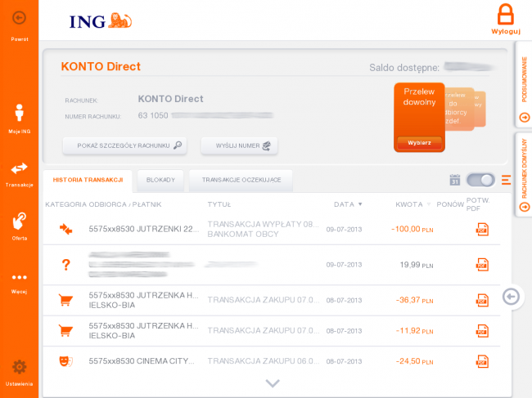The height and width of the screenshot is (398, 532).
Task: Select the Historia transakcji tab
Action: coord(88,180)
